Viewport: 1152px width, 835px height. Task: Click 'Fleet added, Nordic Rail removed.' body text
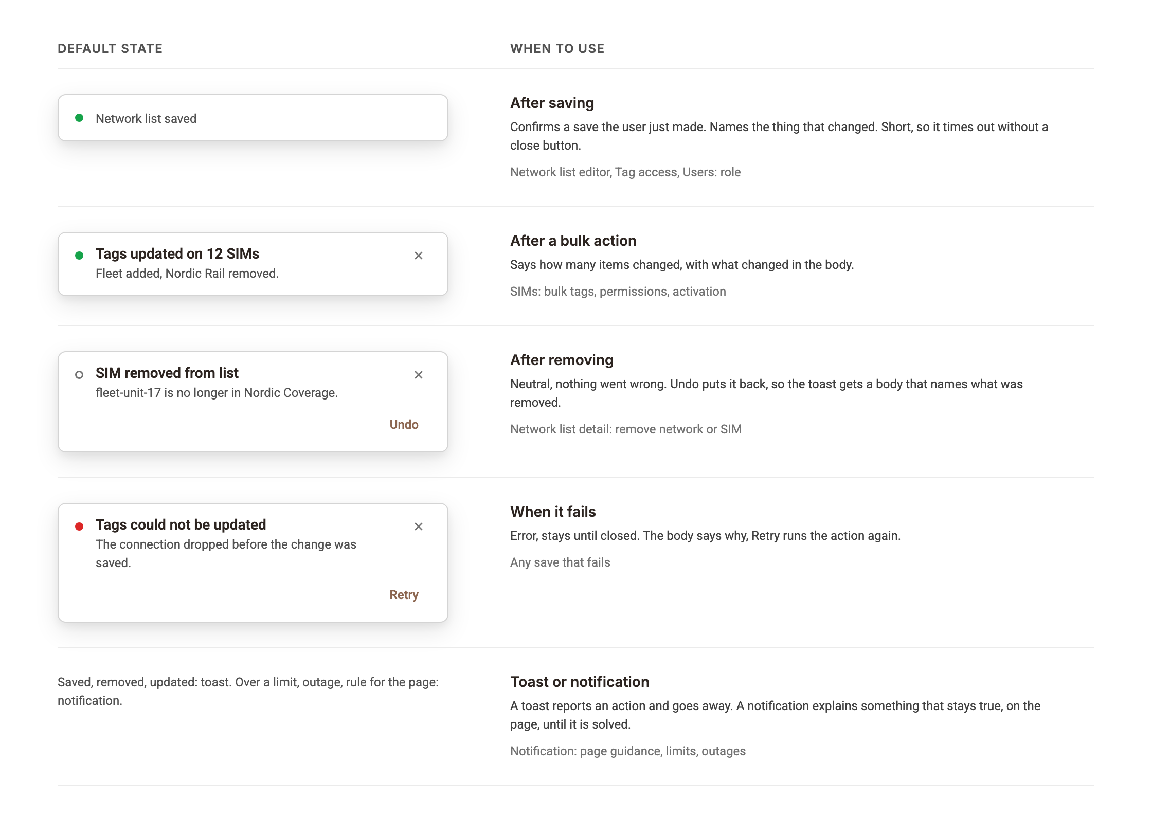click(x=187, y=274)
